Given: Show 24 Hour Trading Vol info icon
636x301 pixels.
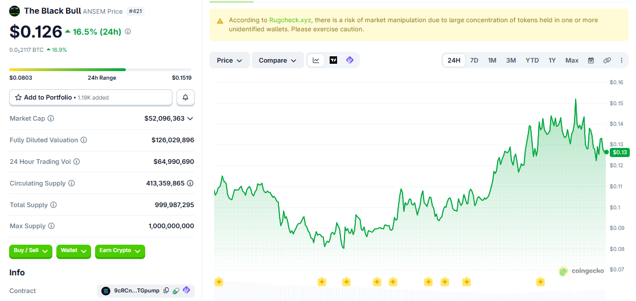Looking at the screenshot, I should [77, 162].
